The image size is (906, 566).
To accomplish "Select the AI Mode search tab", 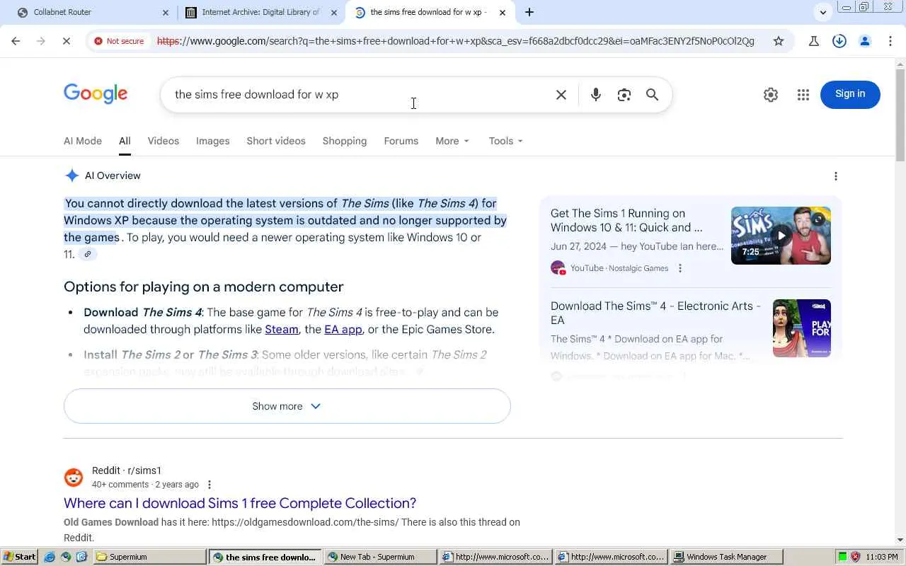I will 83,141.
